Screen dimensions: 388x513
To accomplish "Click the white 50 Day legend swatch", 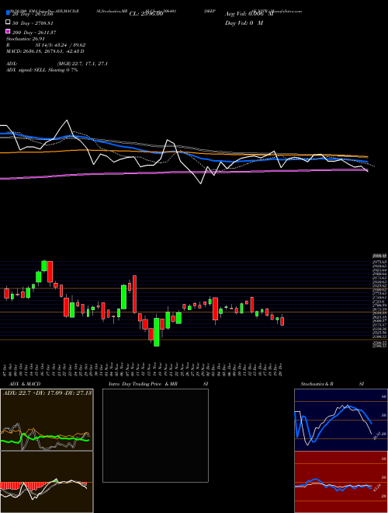I will point(8,23).
